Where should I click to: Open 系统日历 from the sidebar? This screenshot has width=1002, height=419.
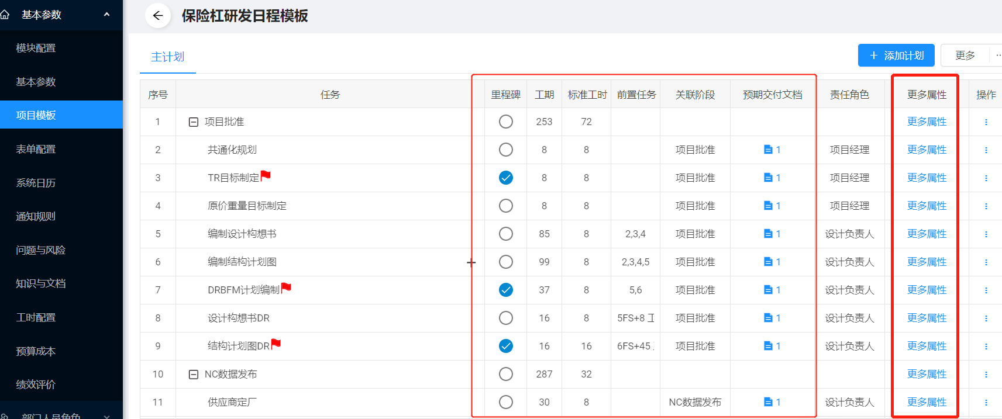click(x=36, y=183)
